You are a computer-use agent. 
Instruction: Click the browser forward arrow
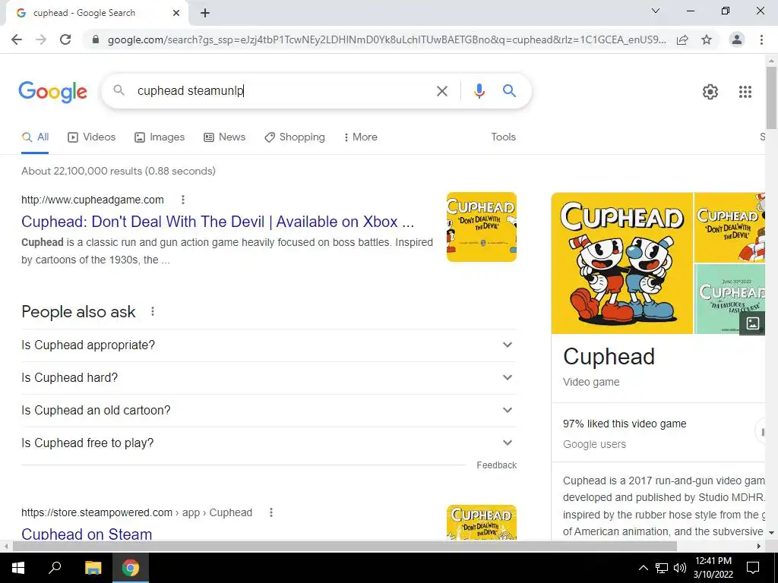coord(41,39)
